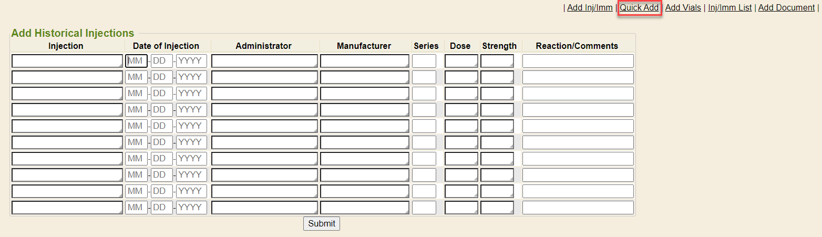Open the Add Inj/Imm link
822x237 pixels.
tap(590, 8)
